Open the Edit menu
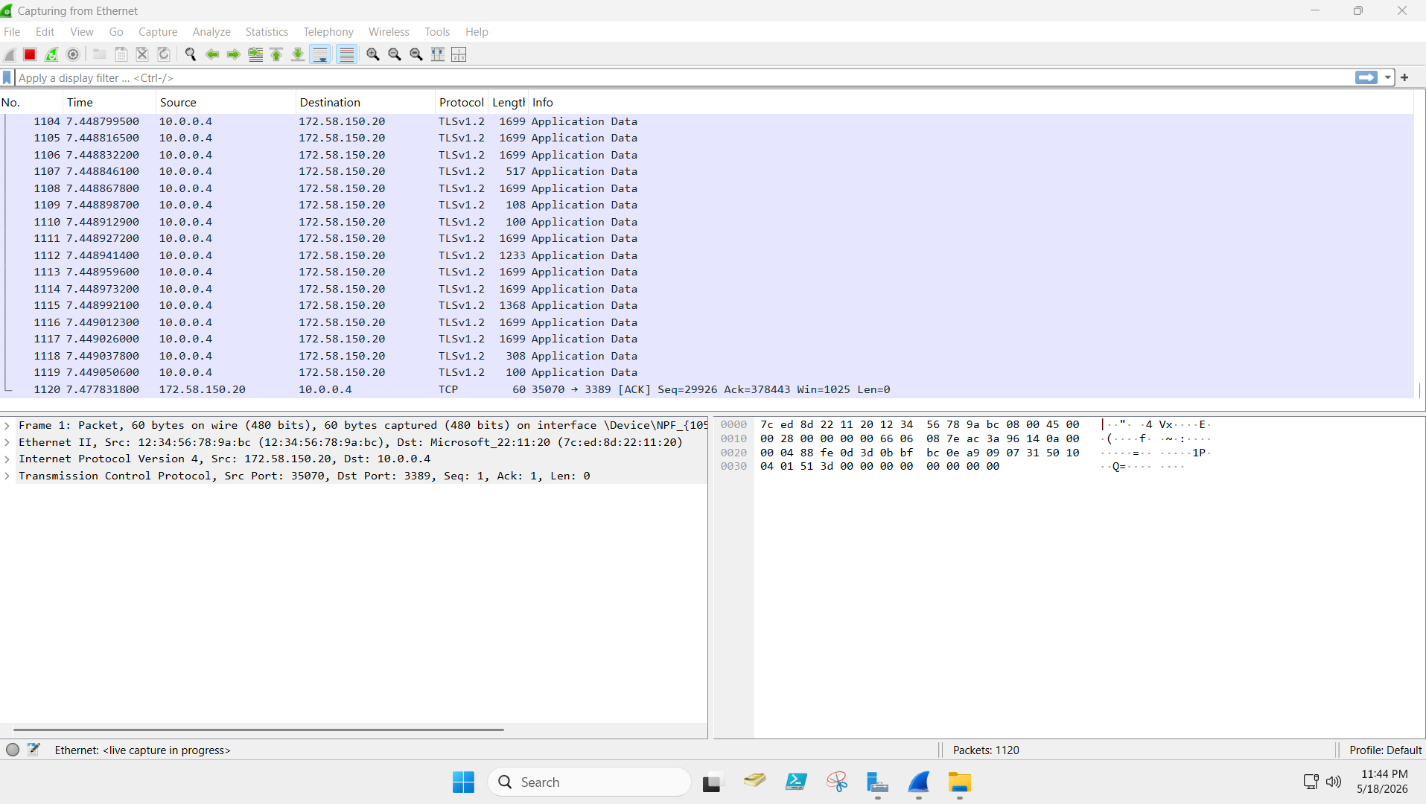1426x804 pixels. pos(45,32)
